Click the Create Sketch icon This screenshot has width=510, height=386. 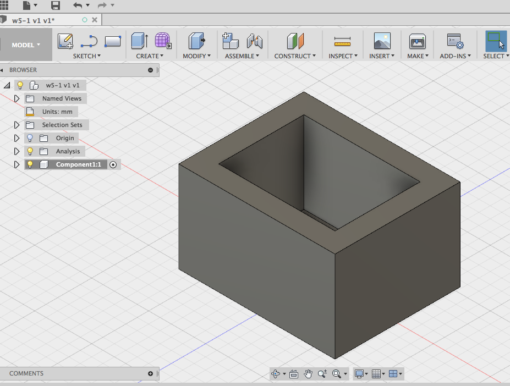tap(65, 41)
